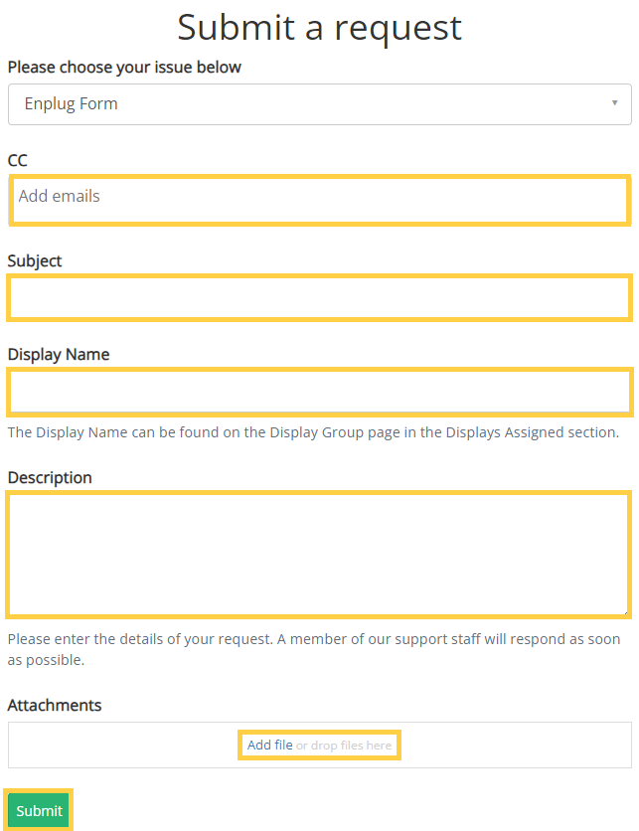
Task: Click inside the Description text area
Action: (x=318, y=555)
